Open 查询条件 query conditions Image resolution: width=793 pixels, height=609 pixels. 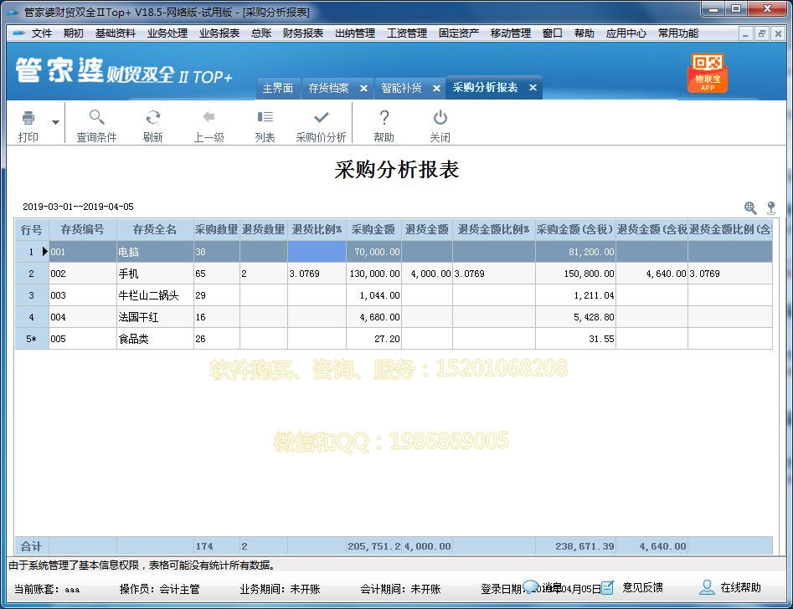pyautogui.click(x=95, y=124)
